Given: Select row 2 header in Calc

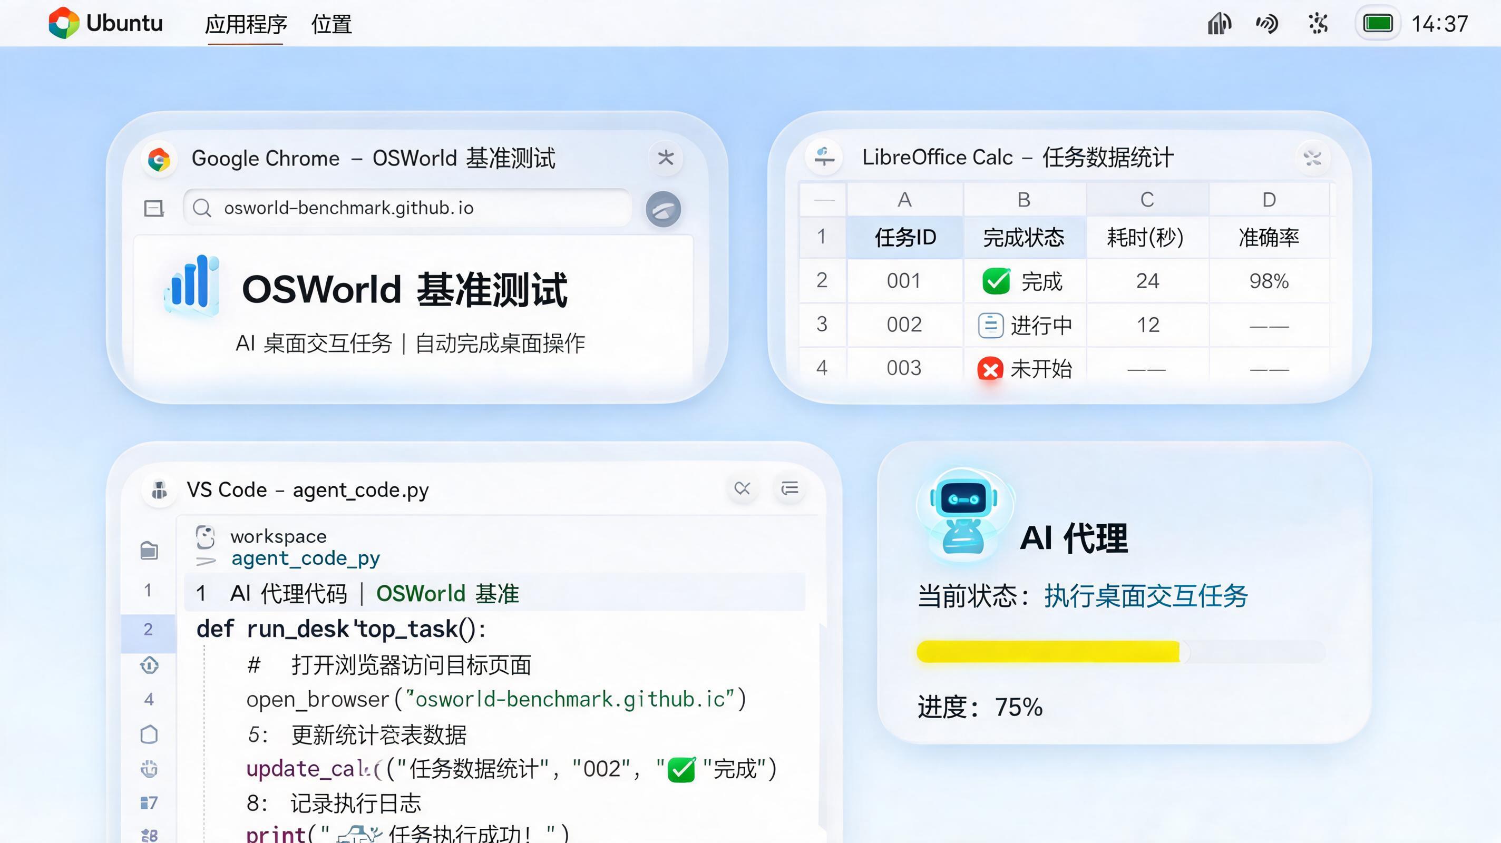Looking at the screenshot, I should (822, 280).
